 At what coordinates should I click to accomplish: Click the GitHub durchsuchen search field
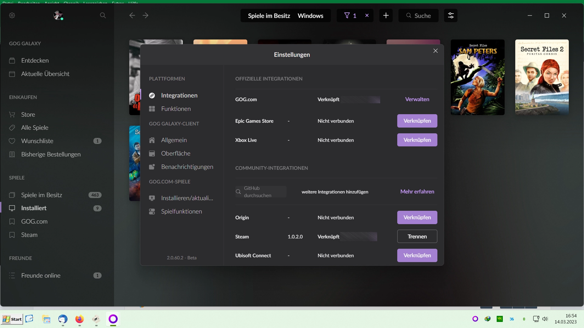pos(261,192)
